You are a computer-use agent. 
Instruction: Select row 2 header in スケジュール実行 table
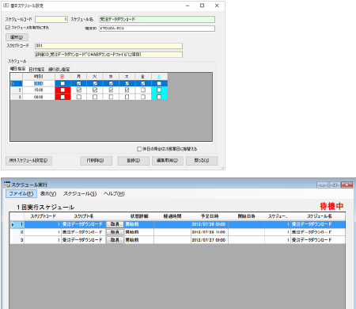17,232
